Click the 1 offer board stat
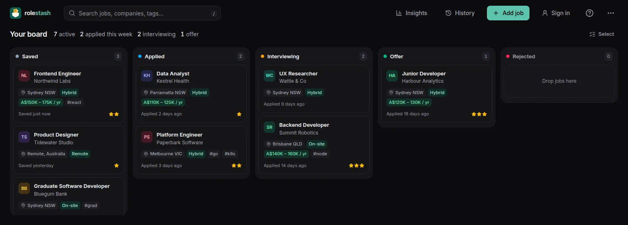Screen dimensions: 628x225 (x=190, y=34)
